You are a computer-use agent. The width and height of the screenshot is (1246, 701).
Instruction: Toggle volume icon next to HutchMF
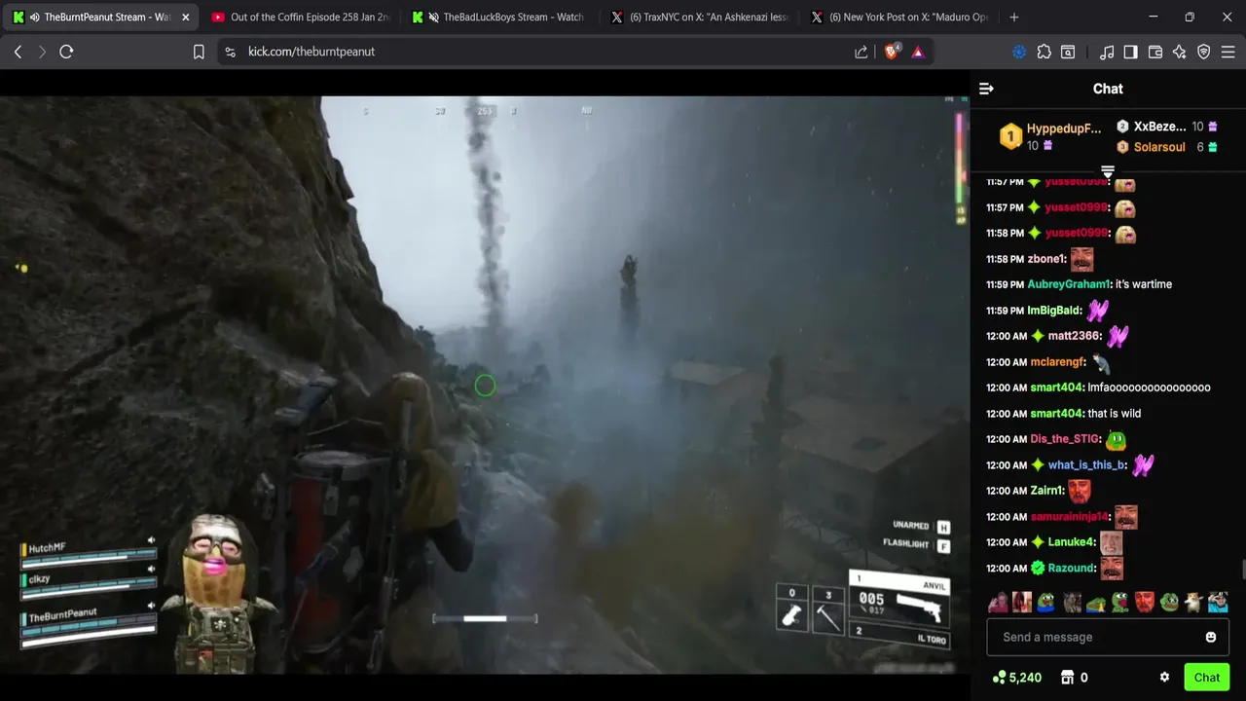point(151,540)
